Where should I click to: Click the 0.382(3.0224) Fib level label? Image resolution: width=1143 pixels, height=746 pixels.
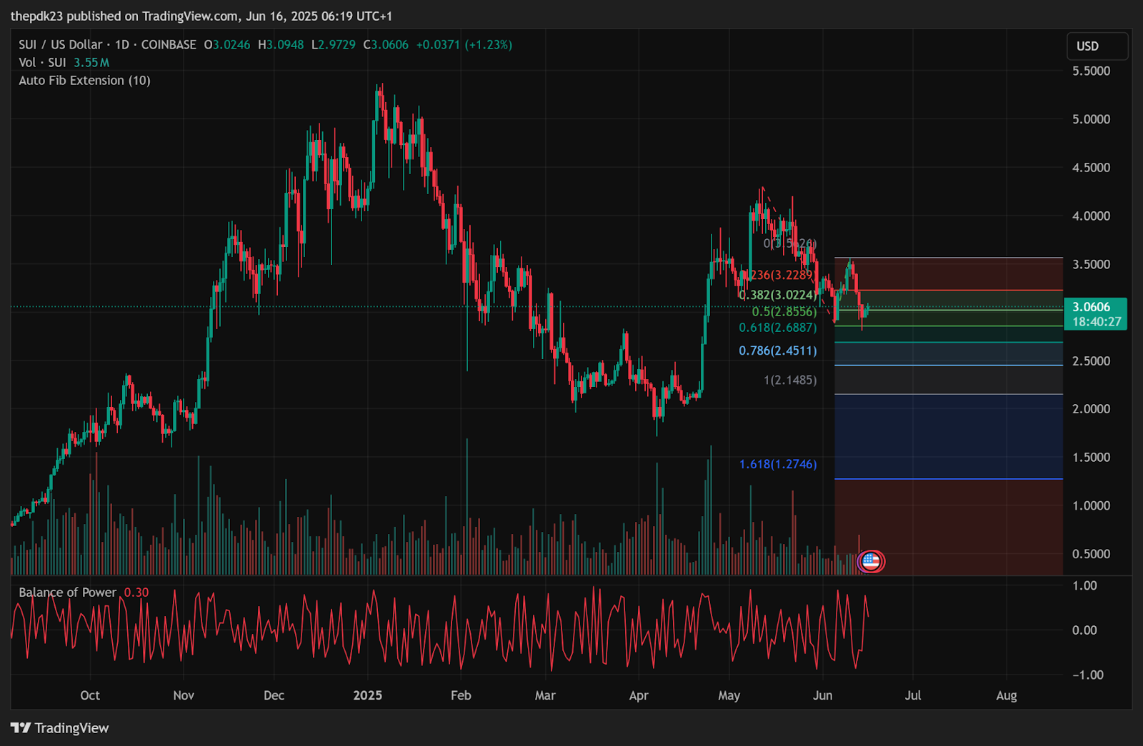(778, 295)
